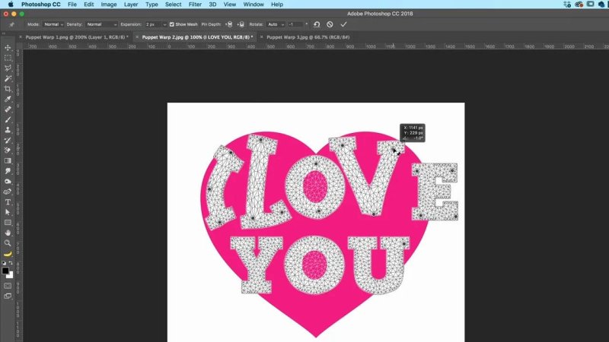609x342 pixels.
Task: Swap foreground and background colors
Action: (11, 263)
